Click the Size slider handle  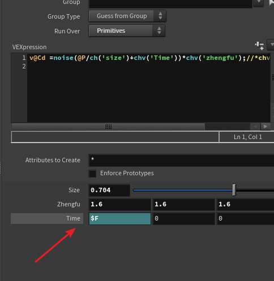234,190
